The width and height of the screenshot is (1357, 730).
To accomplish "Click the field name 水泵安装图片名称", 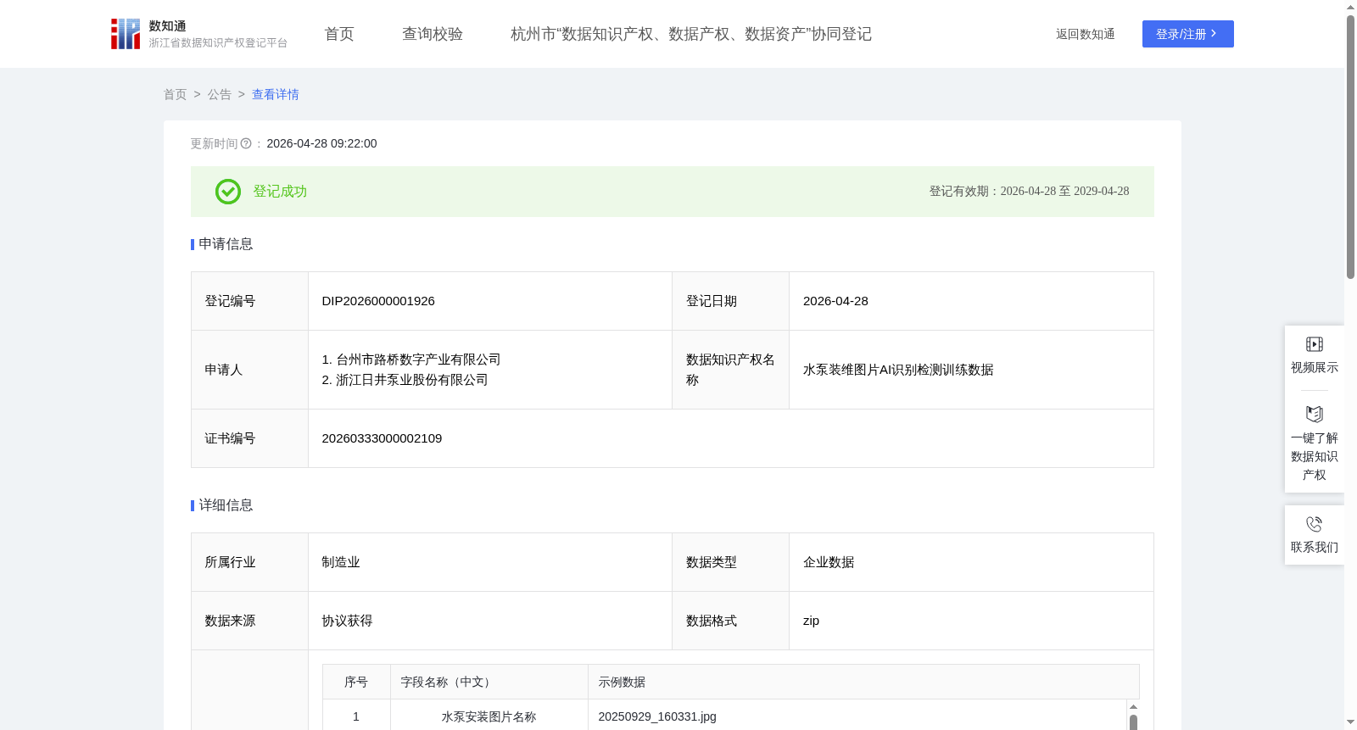I will (x=489, y=716).
